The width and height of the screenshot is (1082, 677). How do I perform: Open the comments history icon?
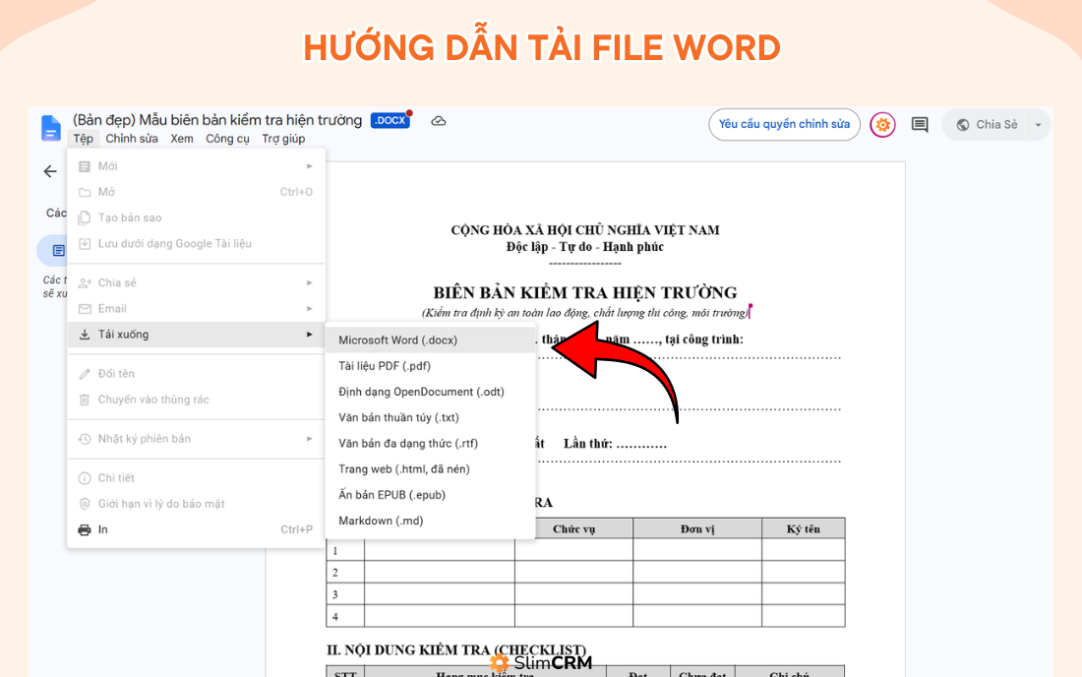click(919, 125)
